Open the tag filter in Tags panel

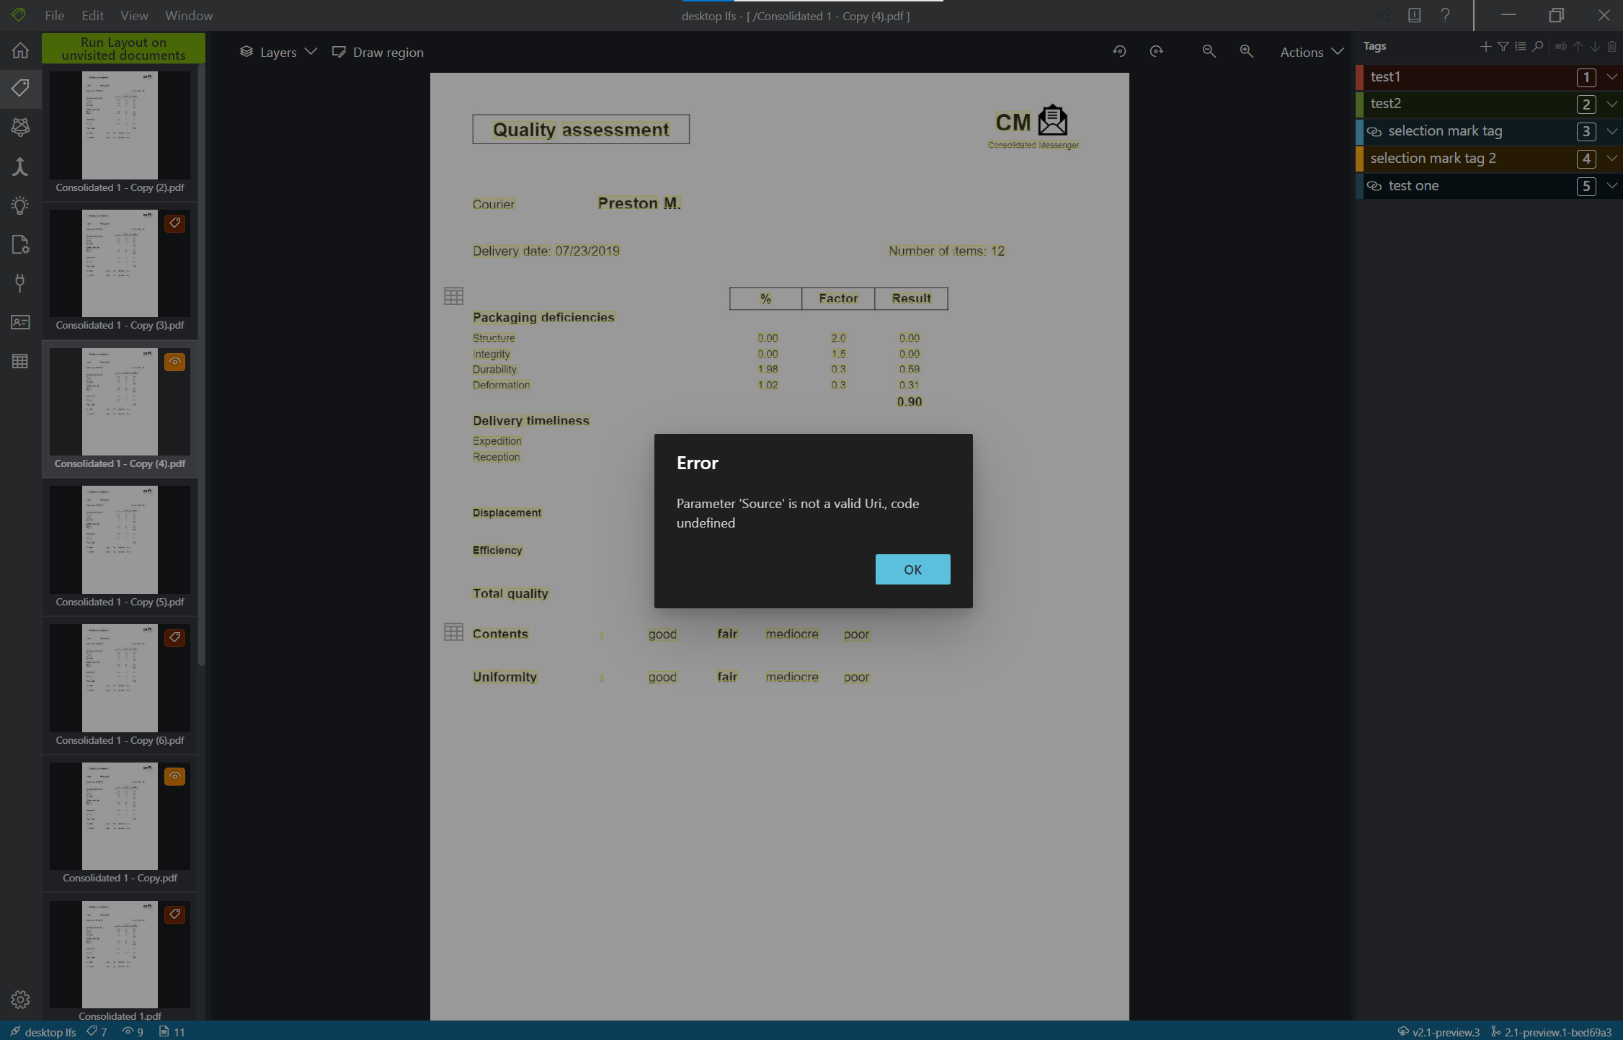click(x=1503, y=46)
